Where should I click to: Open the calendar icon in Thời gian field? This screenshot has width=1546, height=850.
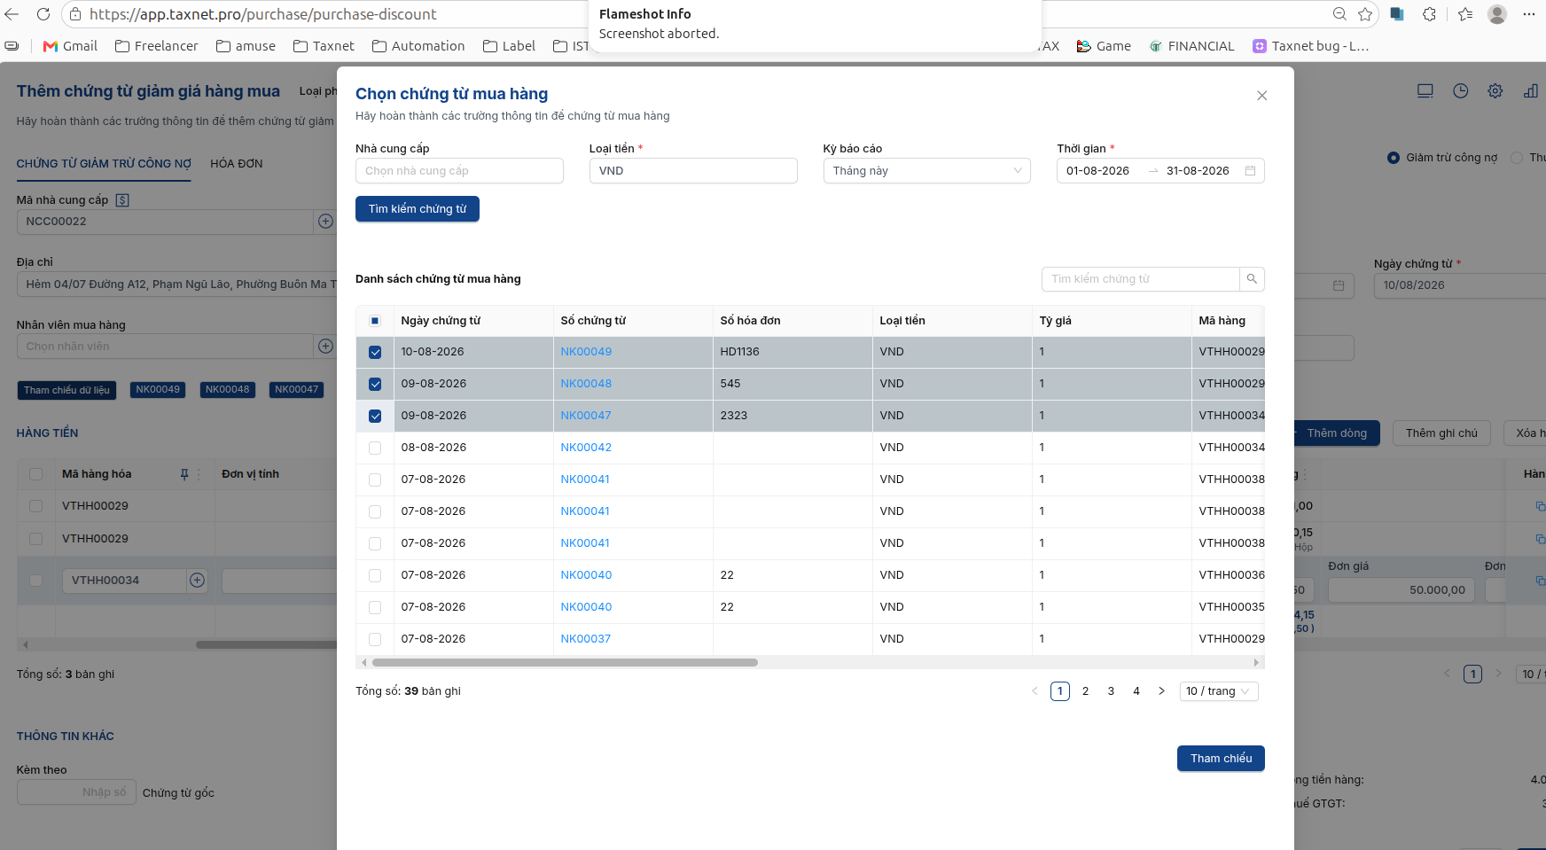pyautogui.click(x=1250, y=171)
